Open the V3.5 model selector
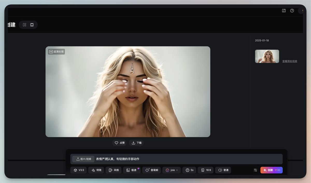 pos(79,170)
